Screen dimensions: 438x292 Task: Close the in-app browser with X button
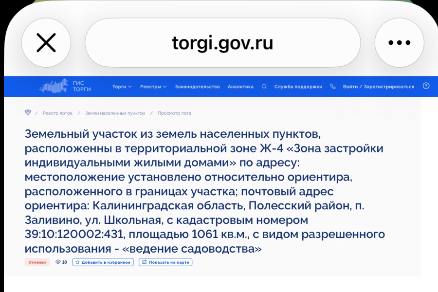[46, 42]
